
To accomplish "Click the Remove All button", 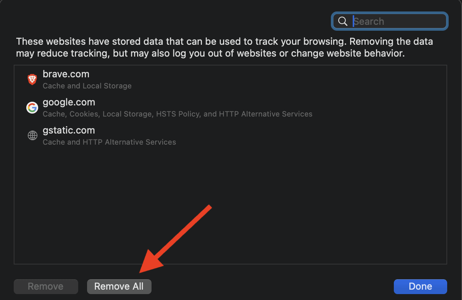I will 119,286.
